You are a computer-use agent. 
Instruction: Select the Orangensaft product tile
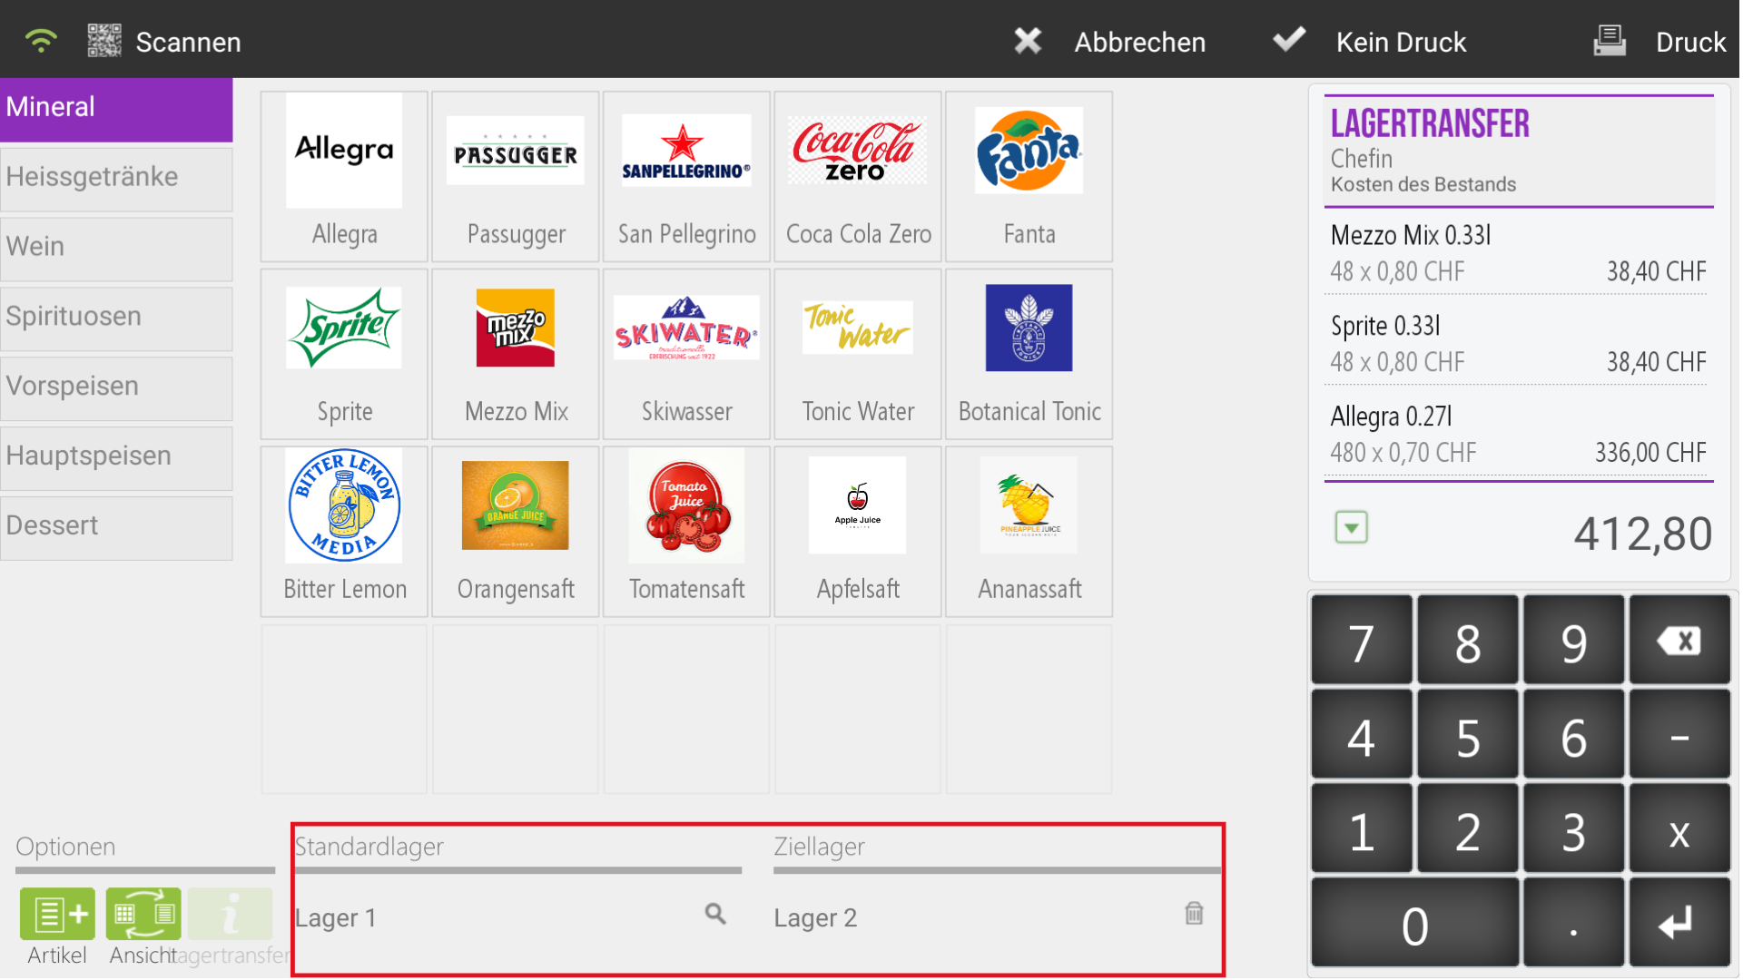pos(516,532)
